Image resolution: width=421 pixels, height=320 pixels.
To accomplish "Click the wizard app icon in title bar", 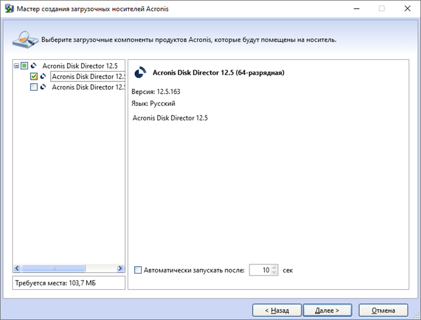I will [x=9, y=9].
